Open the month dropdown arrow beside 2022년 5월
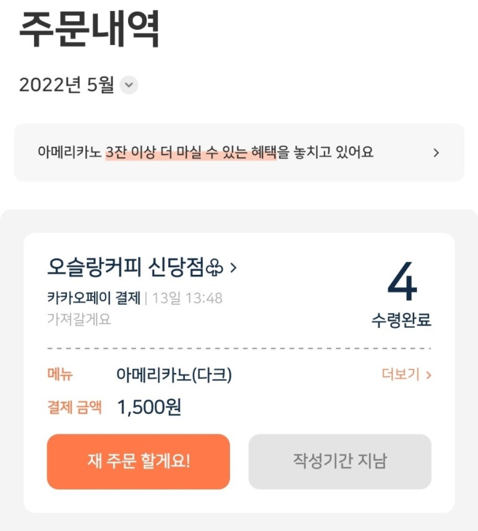The image size is (478, 531). coord(129,85)
